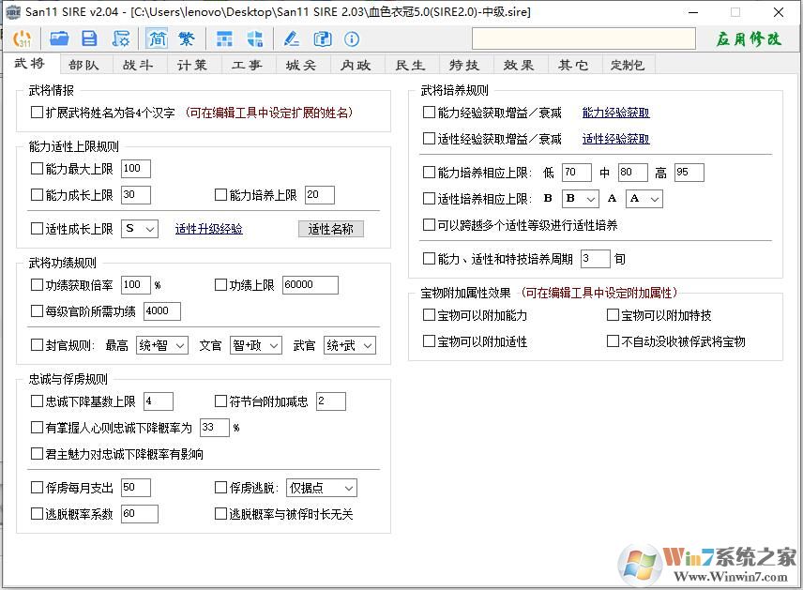This screenshot has height=590, width=803.
Task: Check the 能力最大上限 option
Action: click(36, 169)
